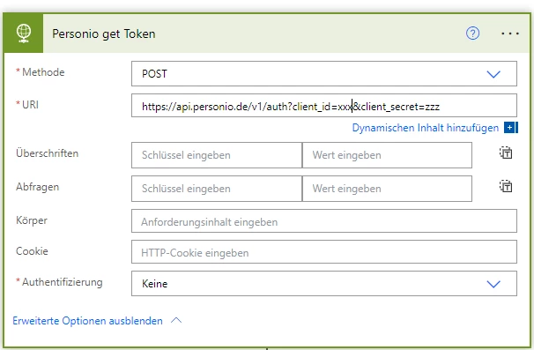This screenshot has height=350, width=534.
Task: Open the Authentifizierung dropdown showing Keine
Action: click(324, 284)
